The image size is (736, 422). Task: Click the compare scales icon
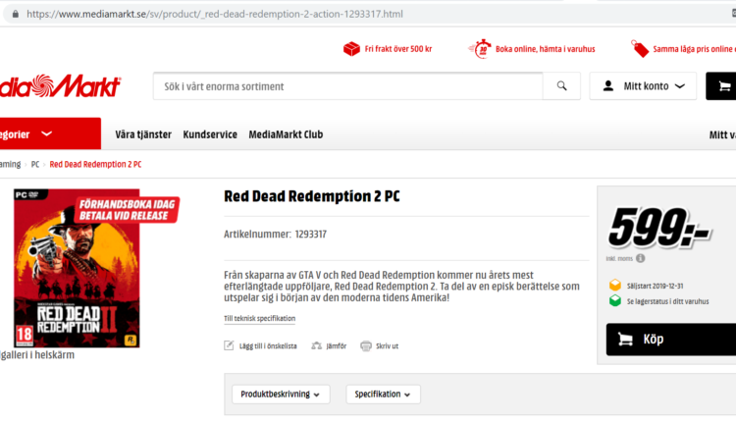pyautogui.click(x=316, y=346)
